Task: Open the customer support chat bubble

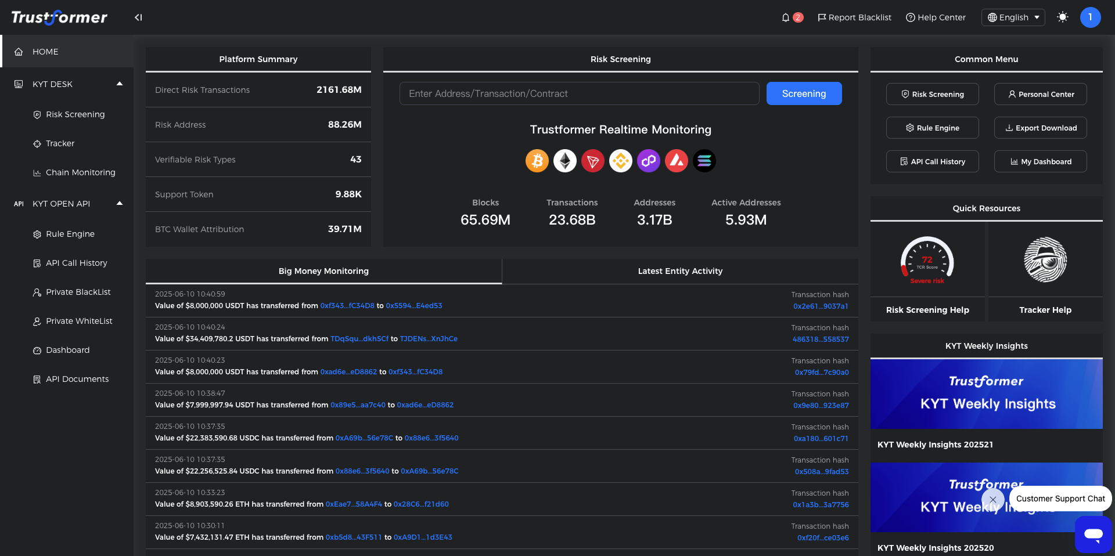Action: (1094, 535)
